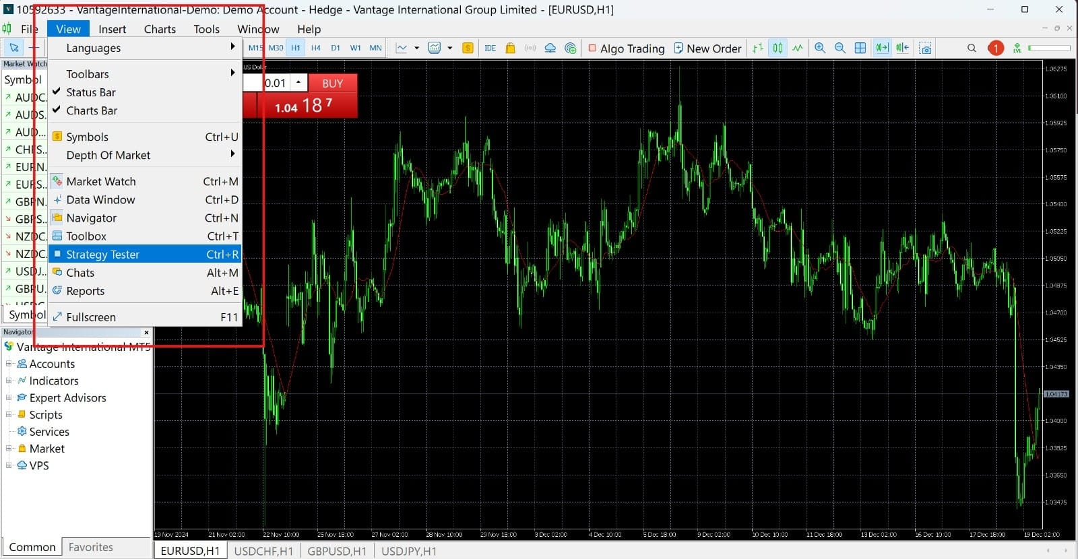
Task: Click the screenshot camera icon
Action: pyautogui.click(x=926, y=48)
